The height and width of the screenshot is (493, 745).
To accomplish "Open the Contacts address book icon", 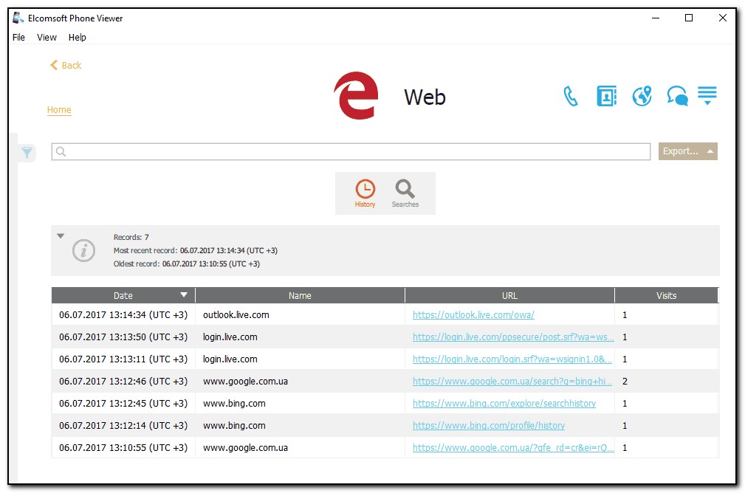I will 606,97.
